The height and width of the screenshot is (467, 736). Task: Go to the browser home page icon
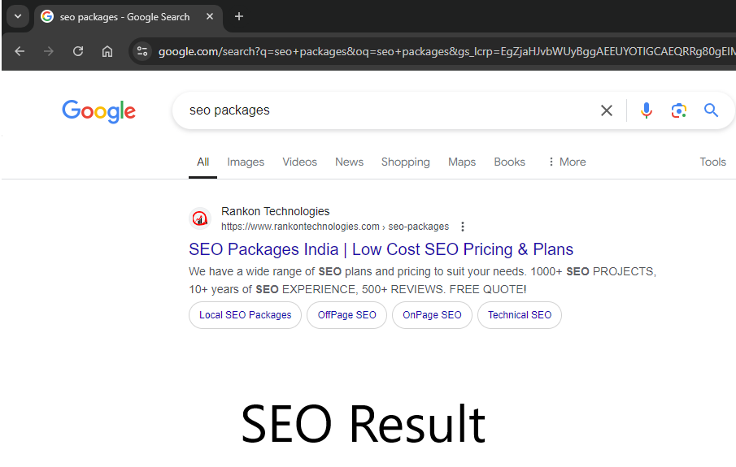point(107,51)
